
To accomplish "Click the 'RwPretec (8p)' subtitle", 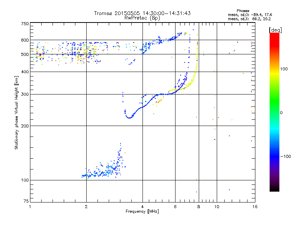I will 142,18.
